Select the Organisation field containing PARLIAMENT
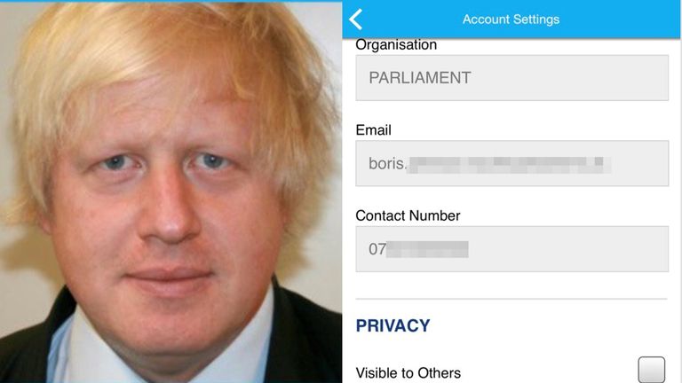The image size is (682, 383). (511, 78)
